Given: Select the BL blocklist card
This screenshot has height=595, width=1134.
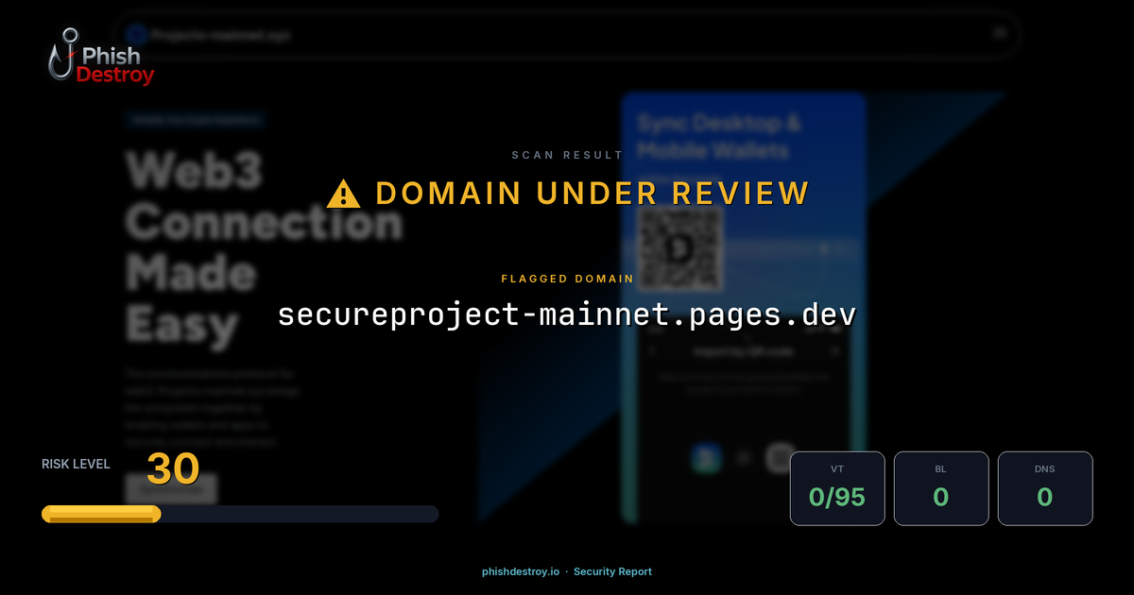Looking at the screenshot, I should pos(941,488).
